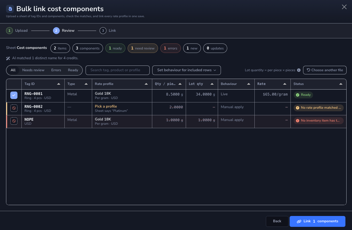352x230 pixels.
Task: Click the '2 items' summary chip
Action: pyautogui.click(x=60, y=48)
